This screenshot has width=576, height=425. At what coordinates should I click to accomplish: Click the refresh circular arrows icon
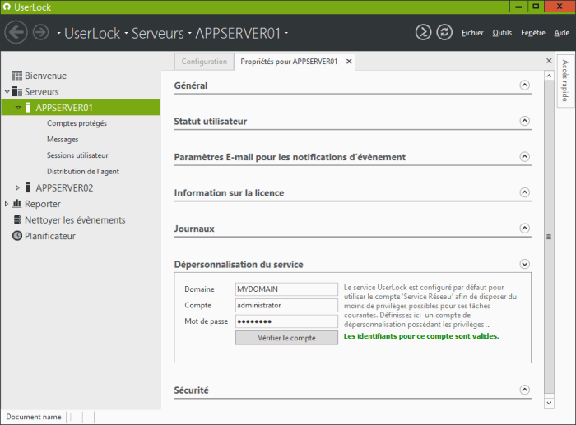point(444,32)
